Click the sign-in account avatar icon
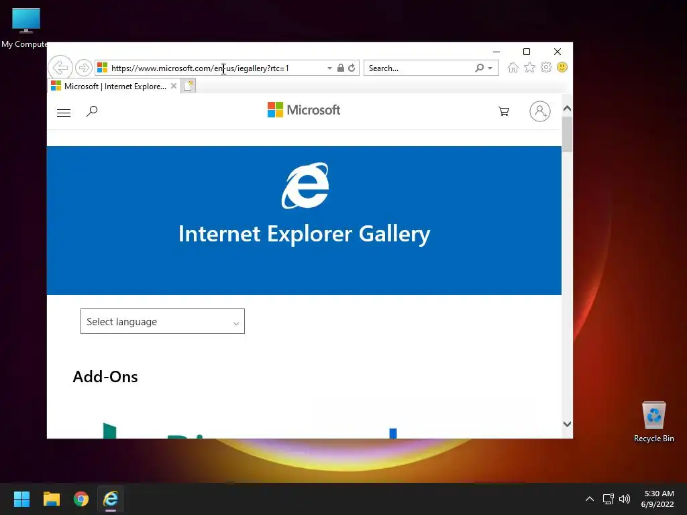Image resolution: width=687 pixels, height=515 pixels. point(540,111)
